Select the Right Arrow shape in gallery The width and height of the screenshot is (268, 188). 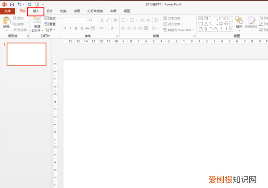click(221, 24)
